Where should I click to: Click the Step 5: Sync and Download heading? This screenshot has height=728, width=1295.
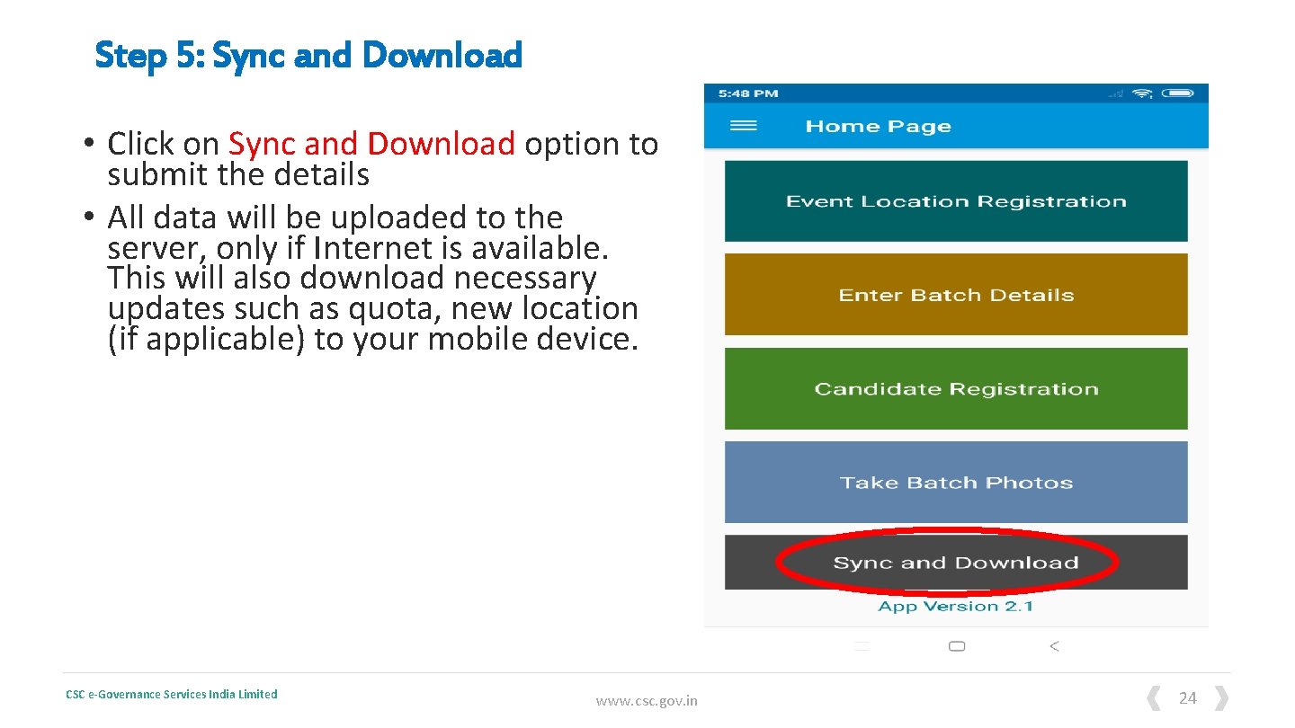308,55
